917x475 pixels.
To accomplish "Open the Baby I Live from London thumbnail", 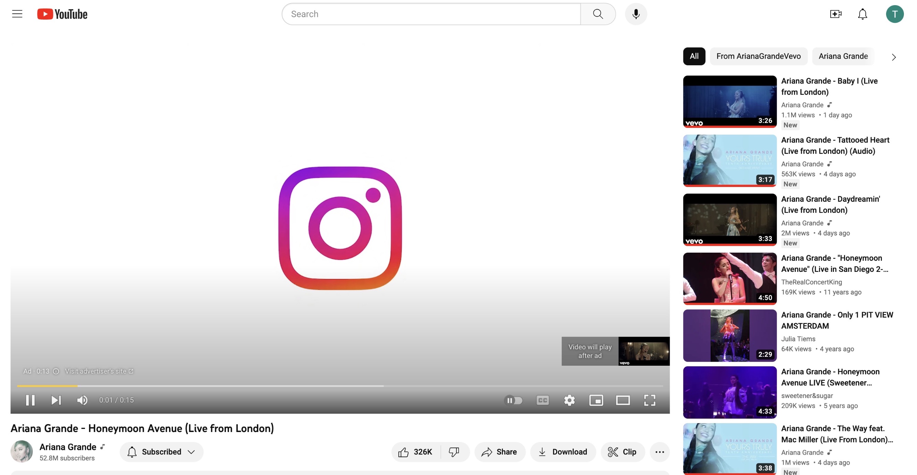I will click(730, 101).
